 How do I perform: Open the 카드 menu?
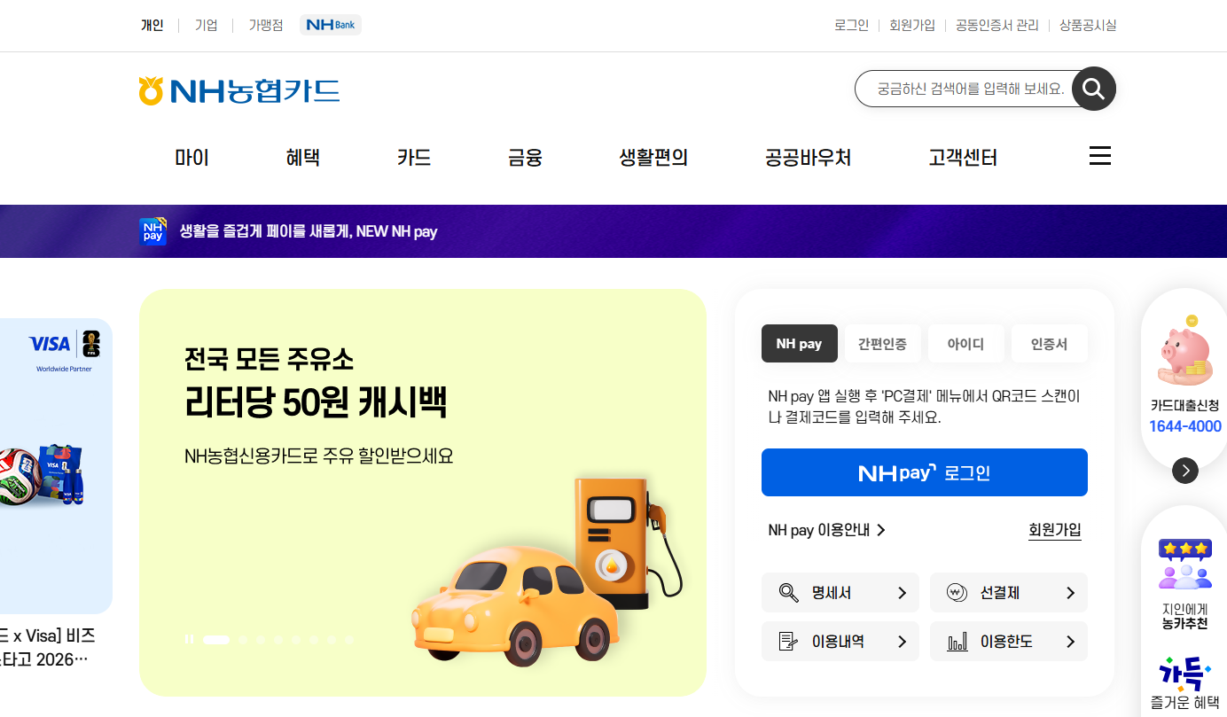tap(414, 158)
